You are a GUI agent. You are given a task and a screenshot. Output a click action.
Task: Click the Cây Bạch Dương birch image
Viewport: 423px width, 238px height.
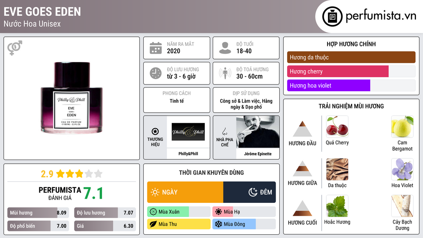[402, 206]
